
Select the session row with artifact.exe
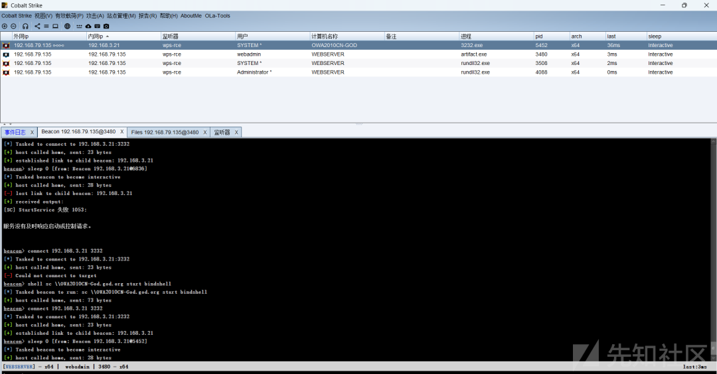coord(358,54)
